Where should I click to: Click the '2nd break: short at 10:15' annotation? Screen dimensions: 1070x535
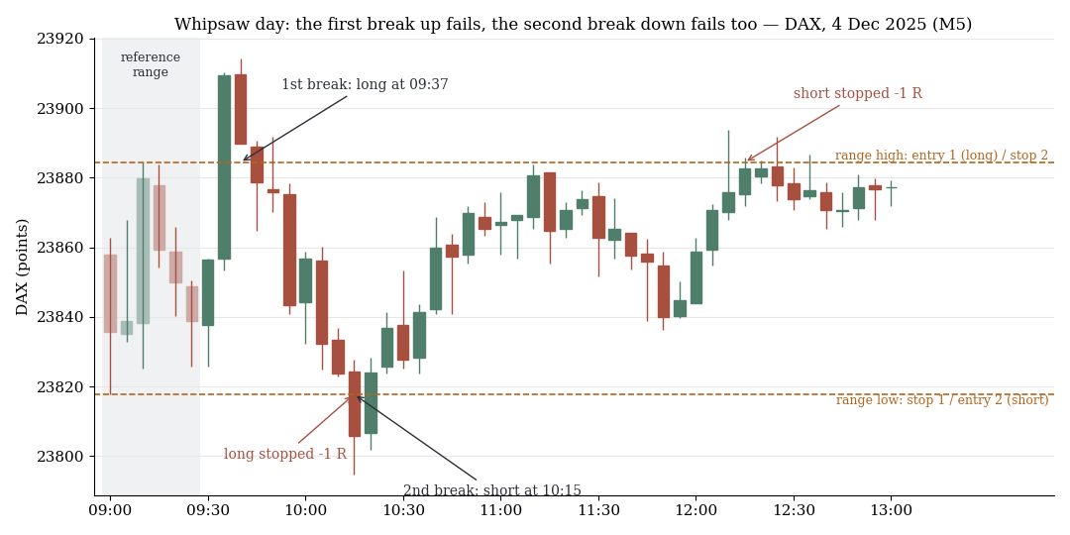(492, 490)
